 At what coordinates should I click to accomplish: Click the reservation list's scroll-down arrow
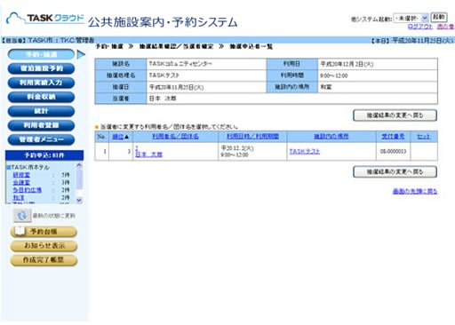pyautogui.click(x=79, y=200)
